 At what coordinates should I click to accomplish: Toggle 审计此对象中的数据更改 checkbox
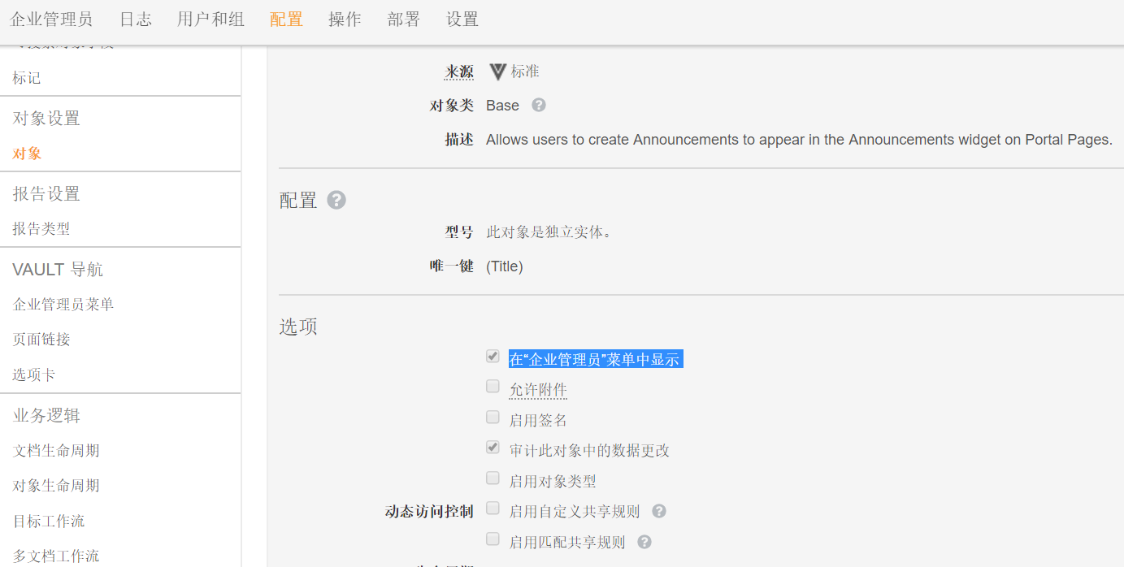coord(493,448)
